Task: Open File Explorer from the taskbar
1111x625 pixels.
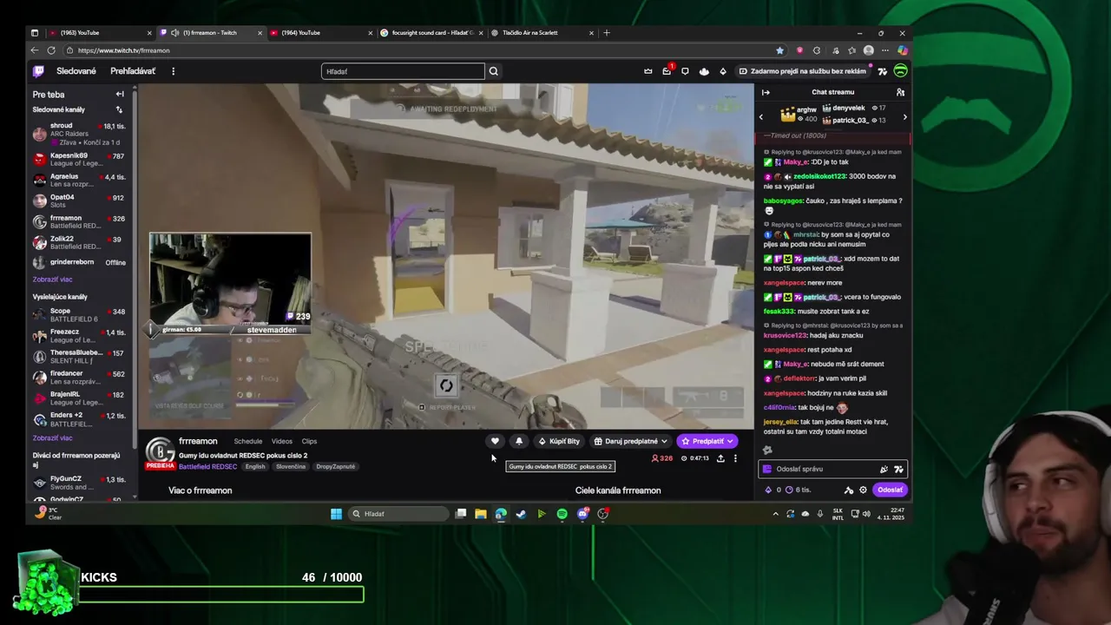Action: click(480, 514)
